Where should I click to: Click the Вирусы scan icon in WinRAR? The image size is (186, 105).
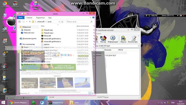tap(123, 39)
